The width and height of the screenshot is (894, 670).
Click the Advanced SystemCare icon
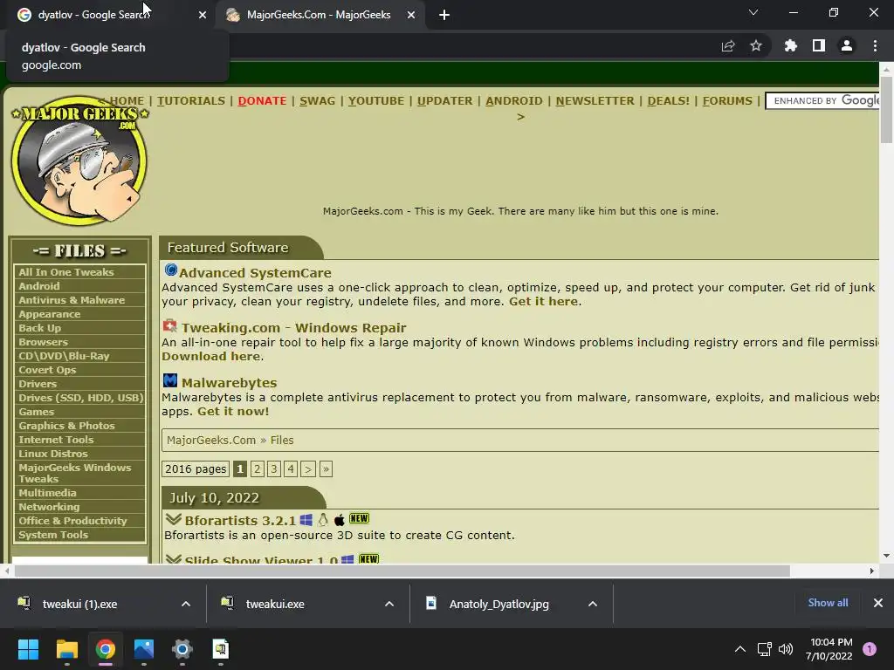pyautogui.click(x=170, y=270)
